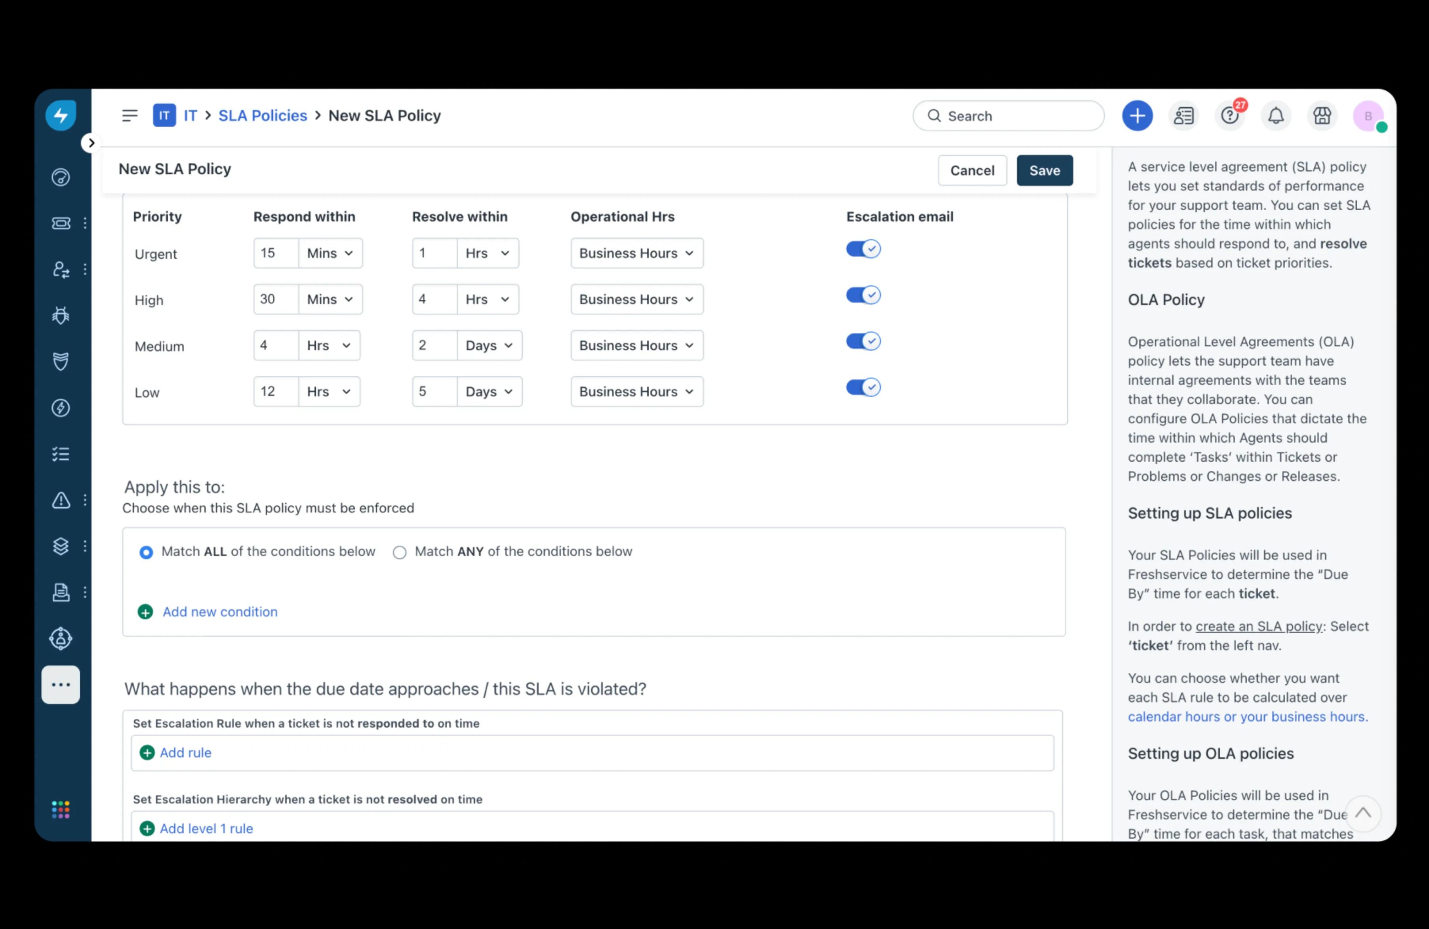1429x929 pixels.
Task: Open the lifebuoy person icon in sidebar
Action: (x=61, y=638)
